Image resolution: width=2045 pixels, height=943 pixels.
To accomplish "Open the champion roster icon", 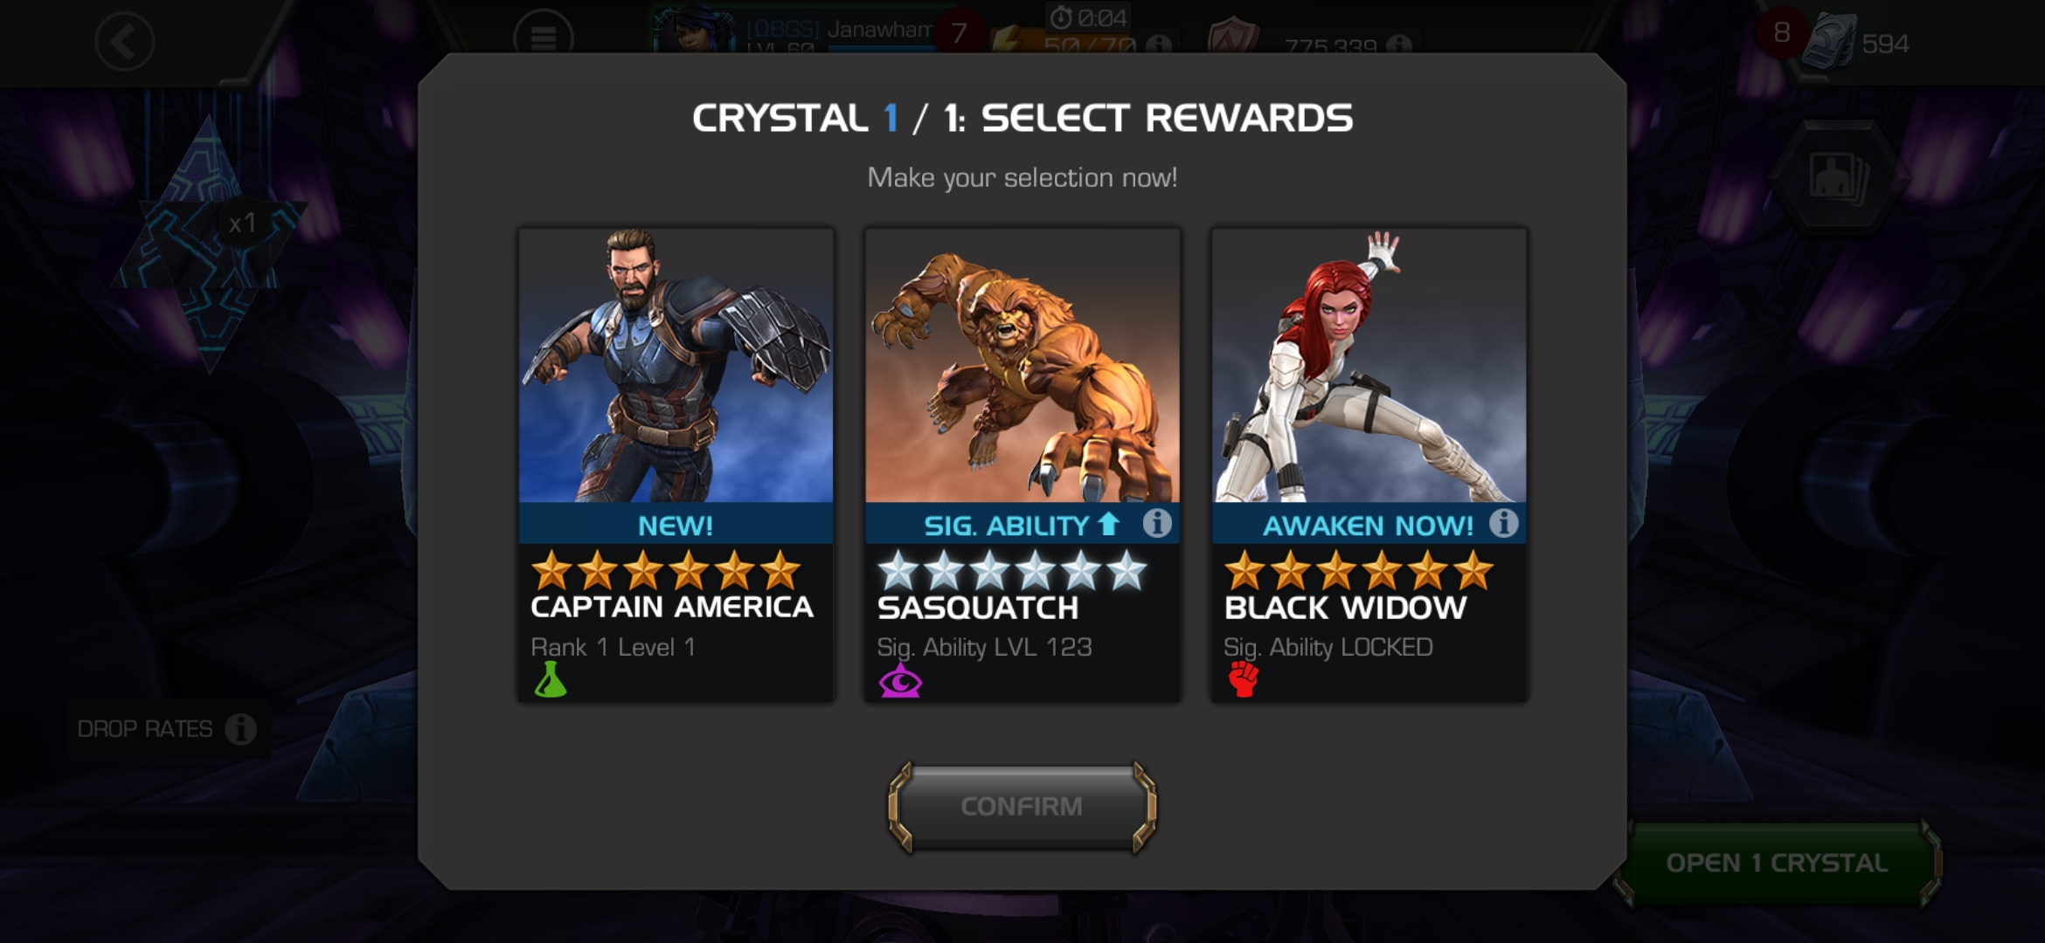I will pos(1838,179).
